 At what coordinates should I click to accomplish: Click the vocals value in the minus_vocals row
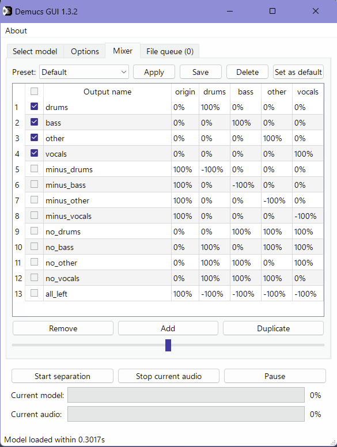pyautogui.click(x=308, y=216)
